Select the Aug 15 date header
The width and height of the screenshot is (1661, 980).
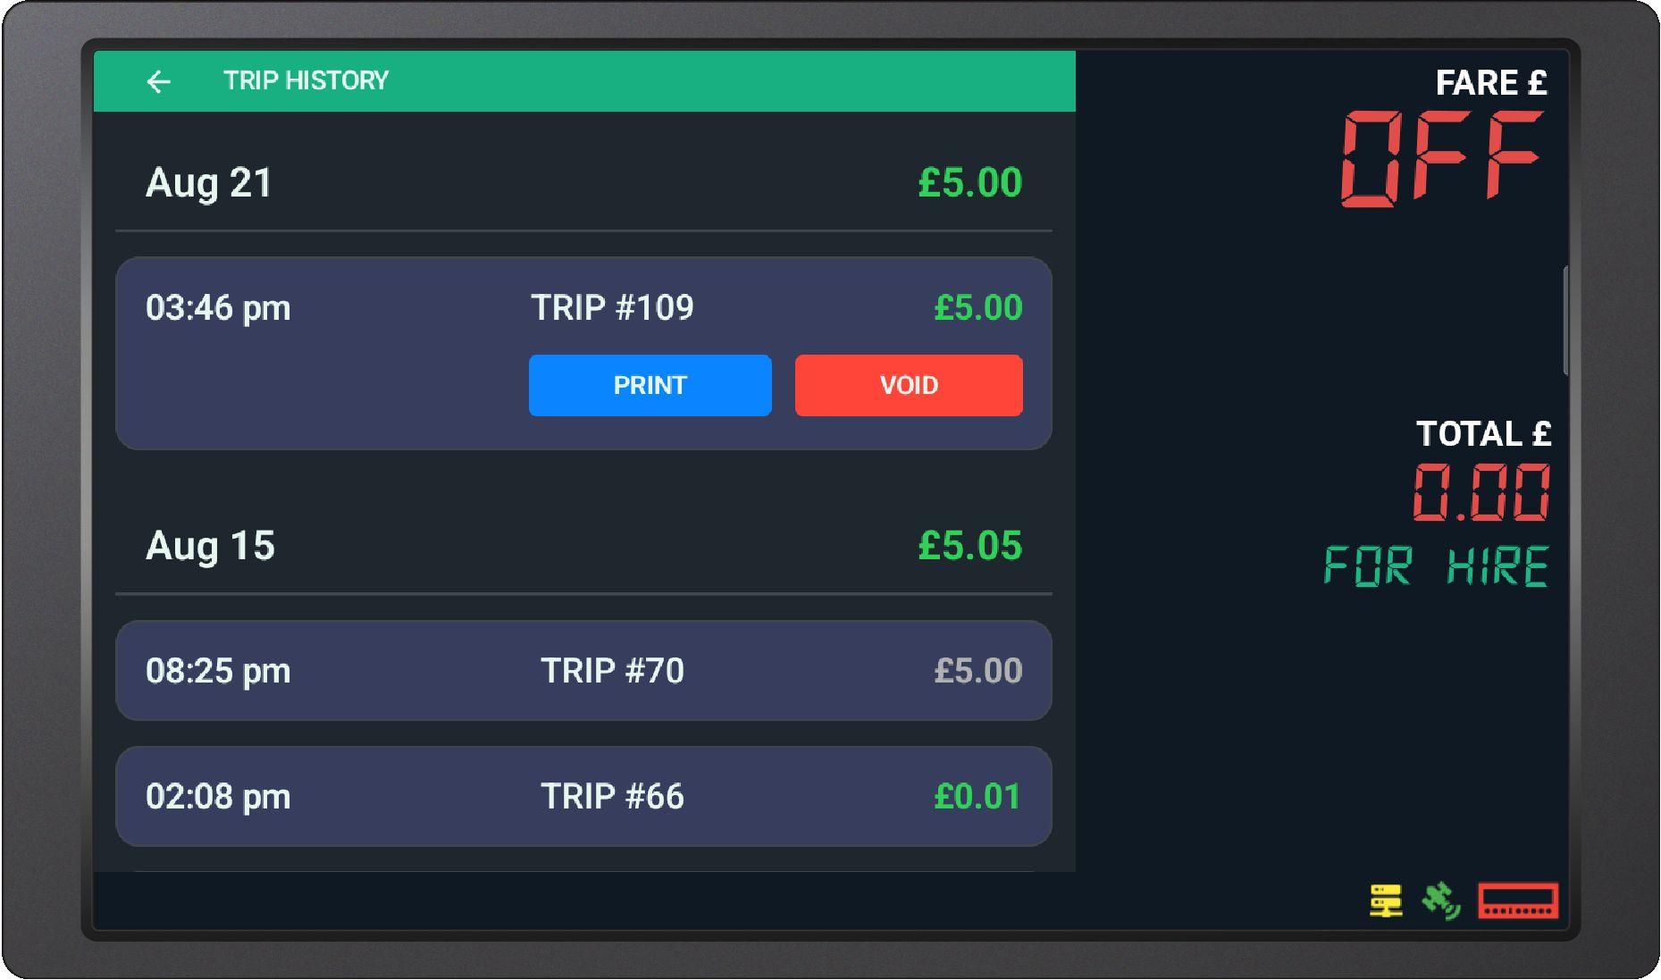tap(210, 546)
